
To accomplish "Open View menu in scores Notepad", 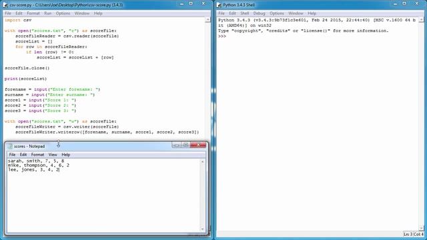I will tap(53, 155).
